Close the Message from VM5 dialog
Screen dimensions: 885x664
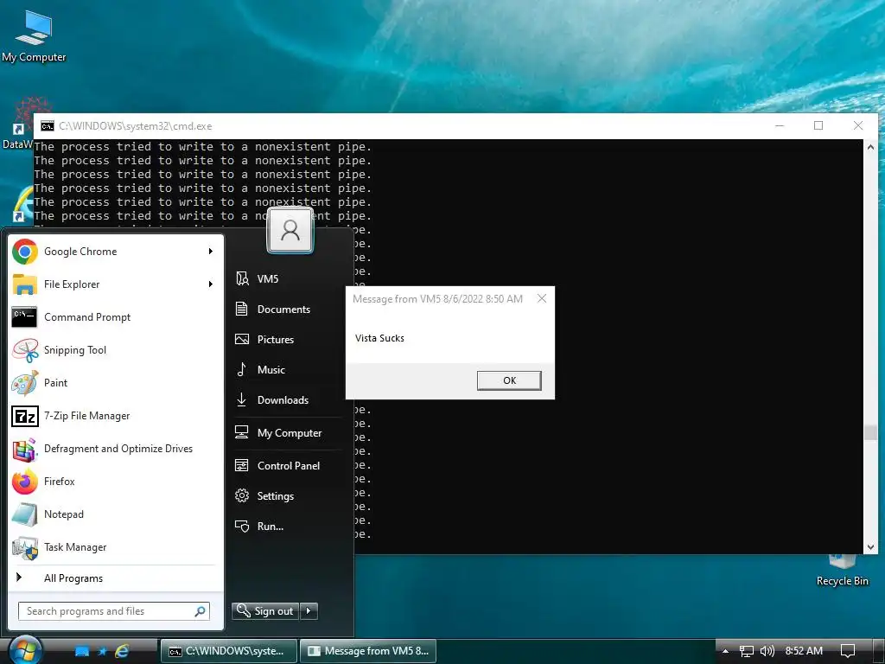click(x=542, y=298)
